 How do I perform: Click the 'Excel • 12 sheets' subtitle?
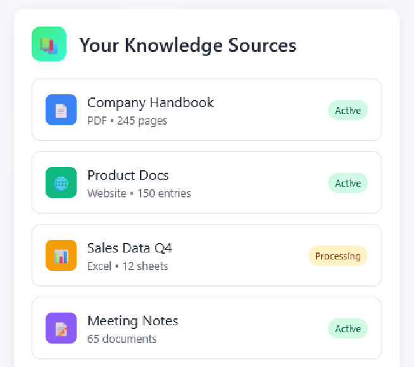[x=127, y=266]
